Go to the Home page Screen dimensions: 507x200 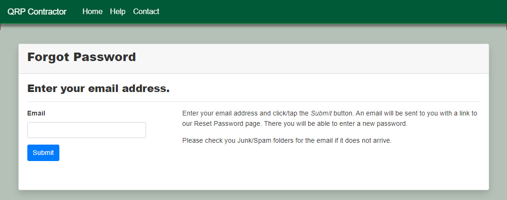coord(92,12)
